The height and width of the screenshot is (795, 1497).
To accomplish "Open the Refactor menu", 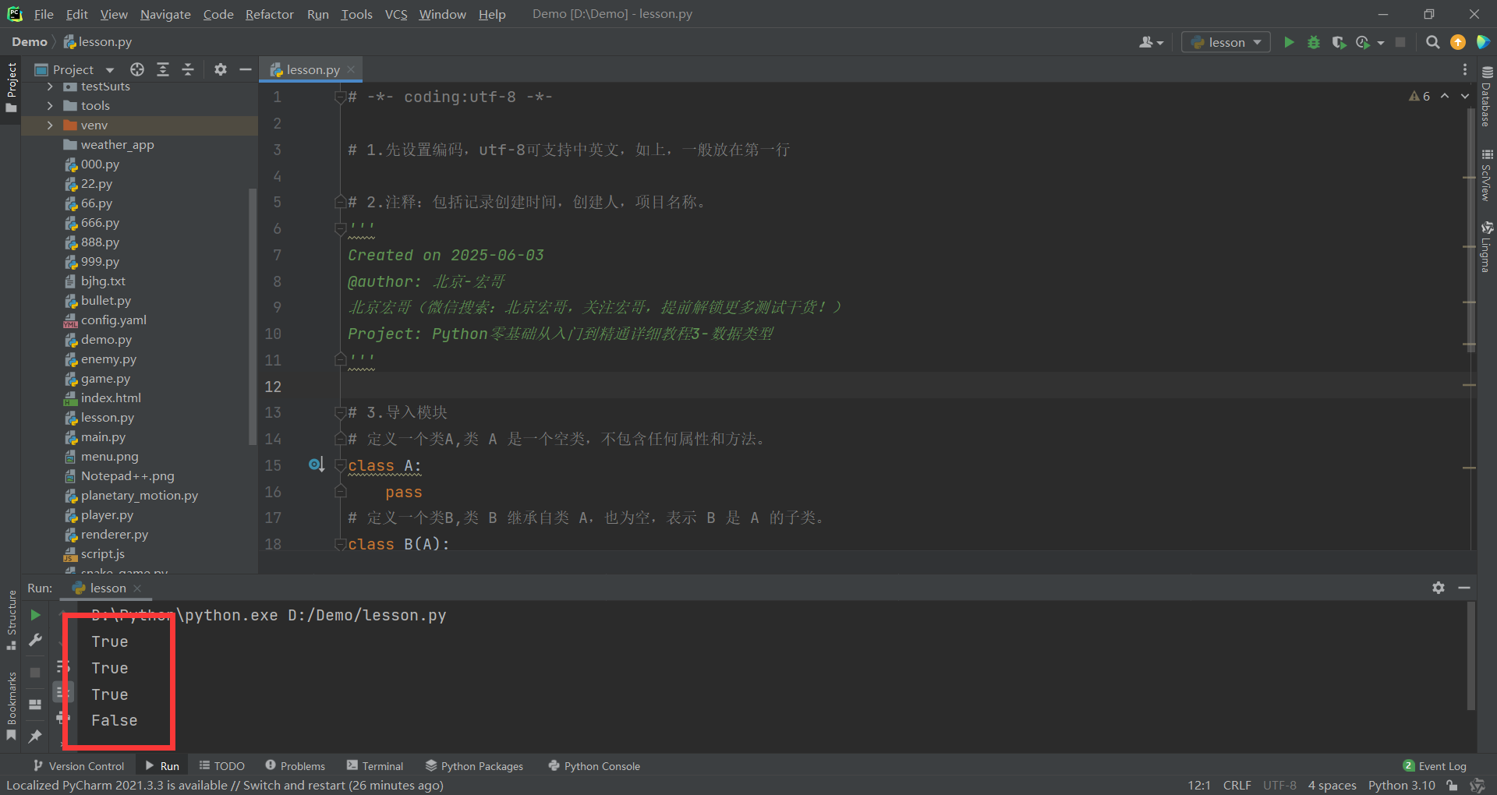I will 269,14.
